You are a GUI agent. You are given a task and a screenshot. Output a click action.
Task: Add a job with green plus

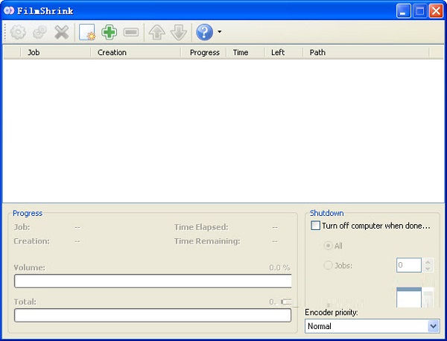pyautogui.click(x=110, y=33)
